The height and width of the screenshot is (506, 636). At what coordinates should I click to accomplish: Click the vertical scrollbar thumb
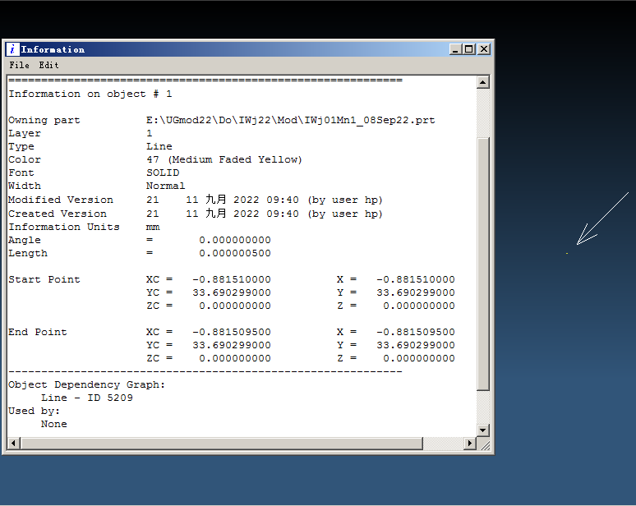click(482, 264)
